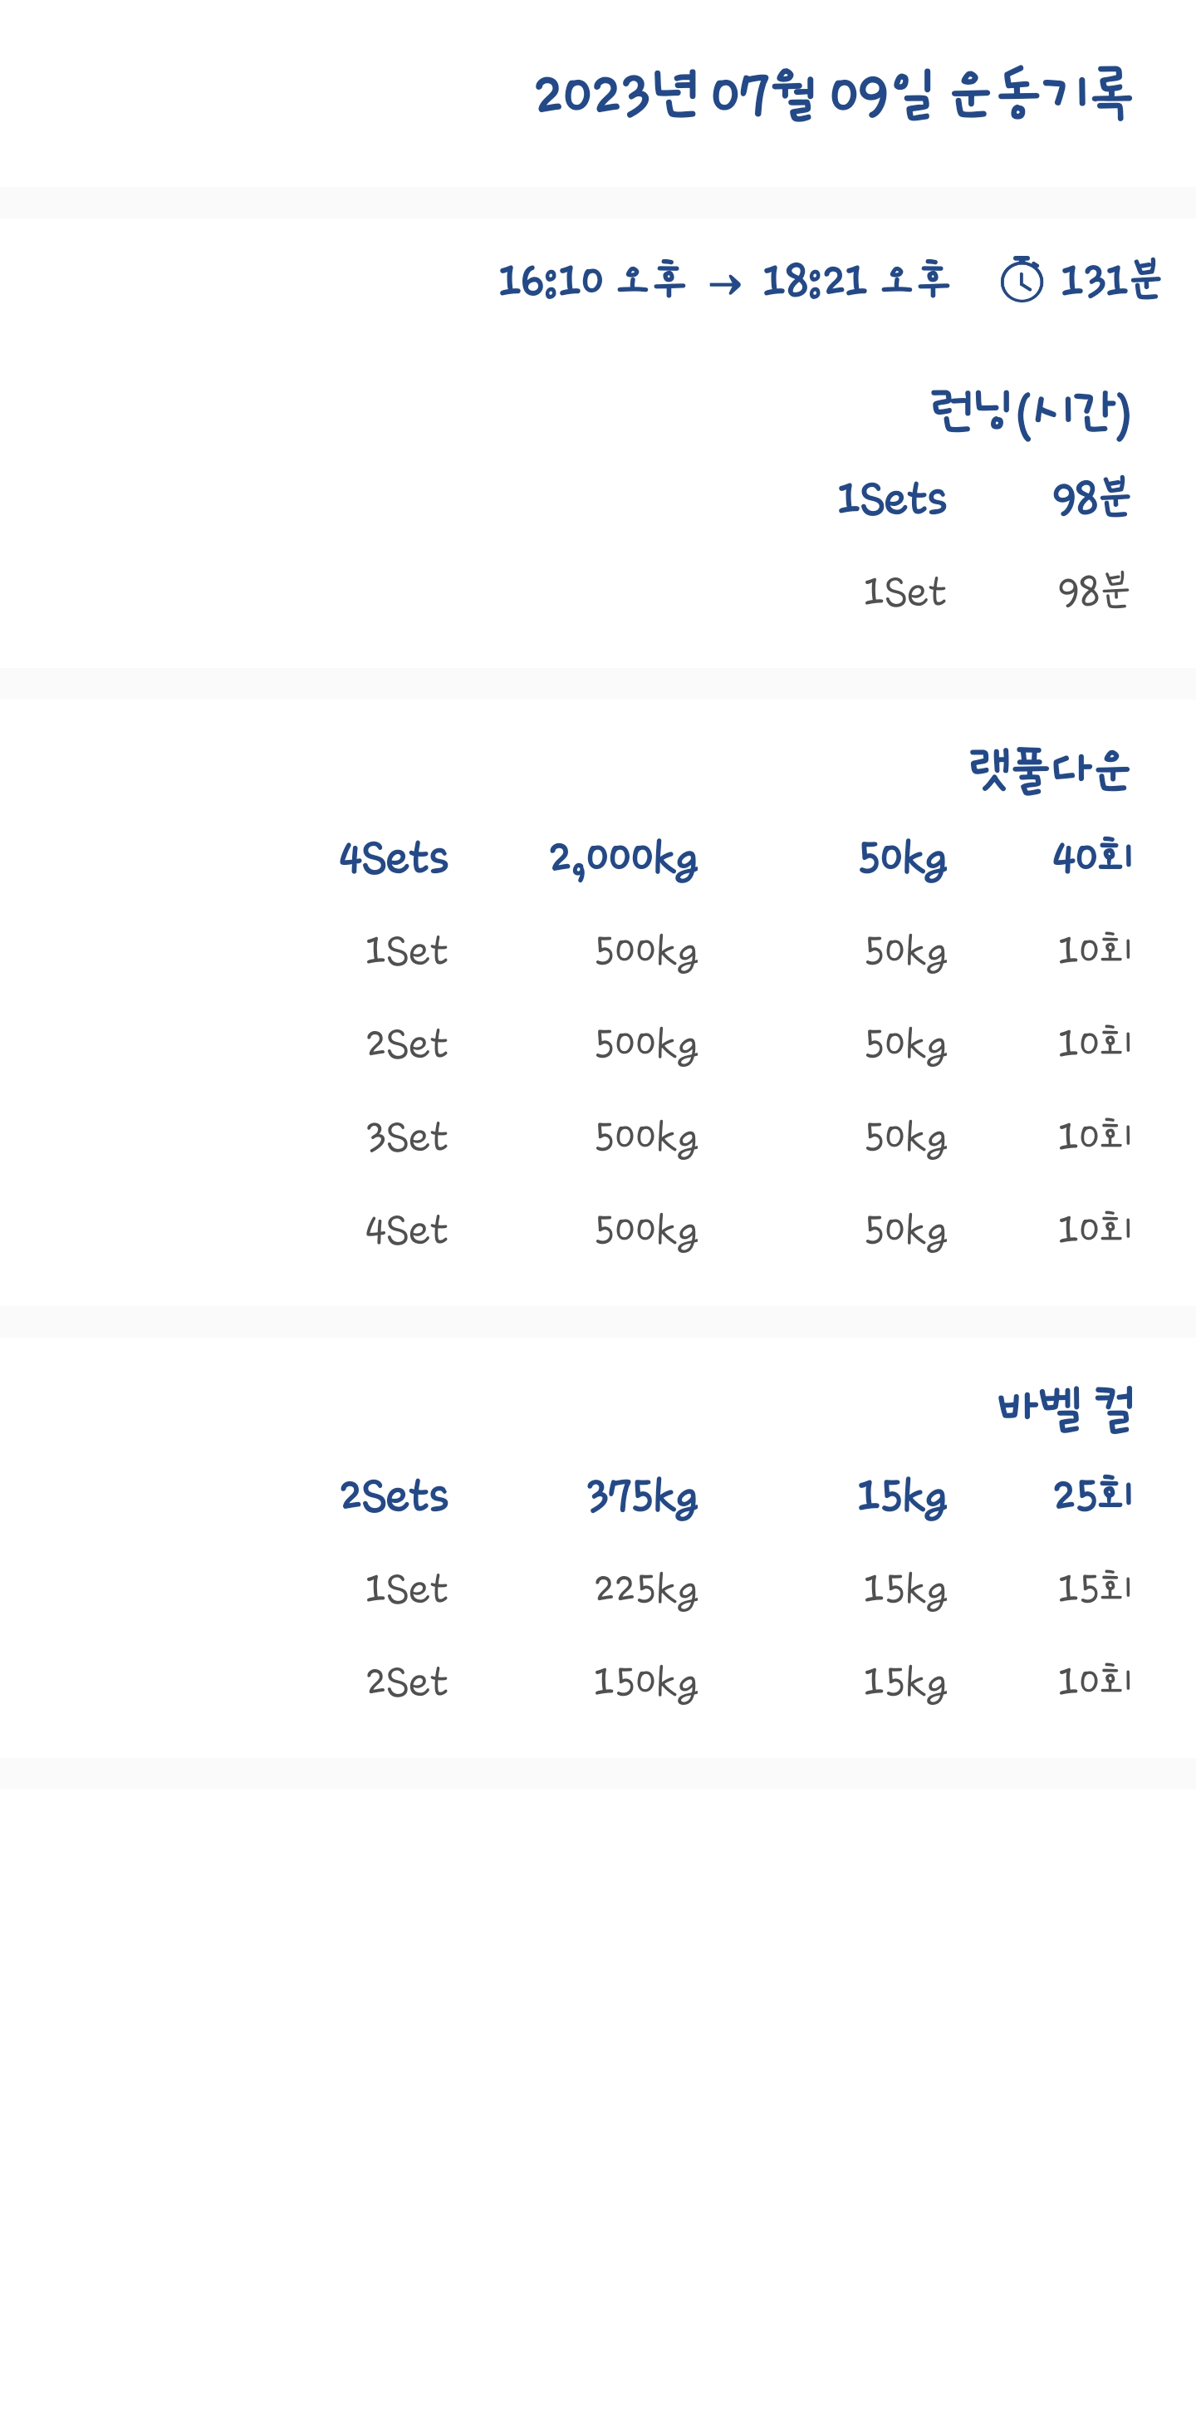
Task: Click the stopwatch icon beside 131분
Action: [x=1021, y=280]
